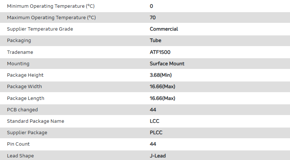Select the Surface Mount value
Screen dimensions: 290x160
tap(167, 64)
